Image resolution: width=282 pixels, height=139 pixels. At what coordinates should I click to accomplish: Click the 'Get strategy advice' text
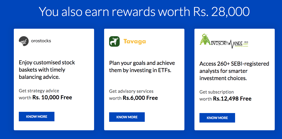coord(39,91)
